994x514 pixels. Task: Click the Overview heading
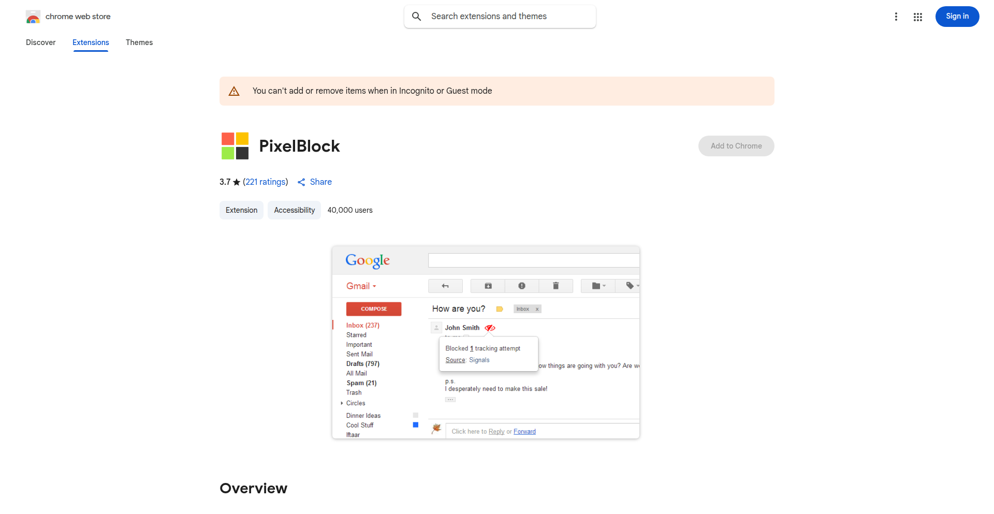pyautogui.click(x=254, y=488)
